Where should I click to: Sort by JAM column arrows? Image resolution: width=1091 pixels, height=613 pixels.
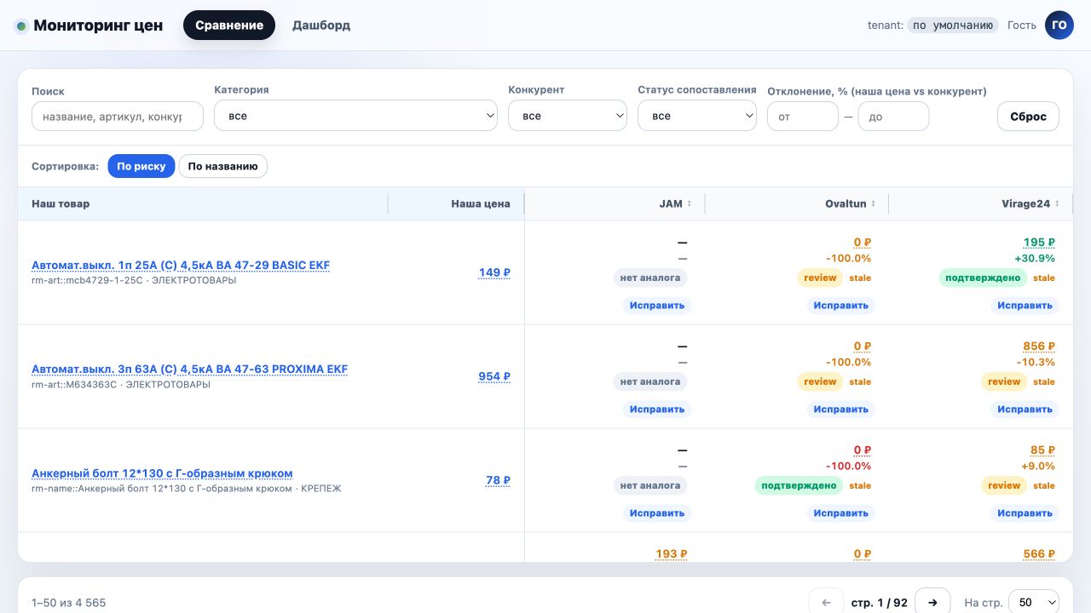coord(689,203)
